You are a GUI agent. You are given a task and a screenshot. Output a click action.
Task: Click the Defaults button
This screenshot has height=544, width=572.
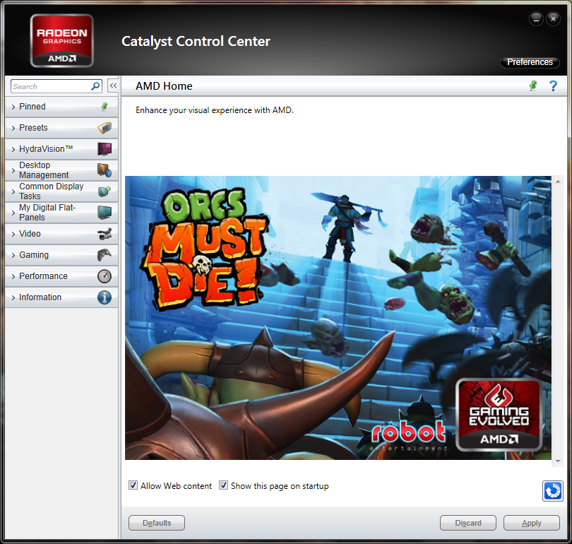pos(157,523)
